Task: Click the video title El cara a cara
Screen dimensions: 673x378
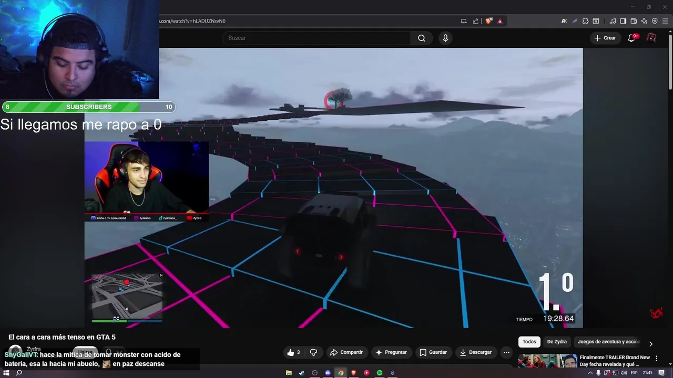Action: pos(62,337)
